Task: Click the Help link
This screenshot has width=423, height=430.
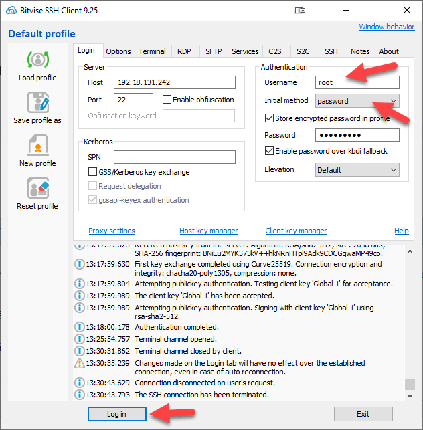Action: [x=402, y=231]
